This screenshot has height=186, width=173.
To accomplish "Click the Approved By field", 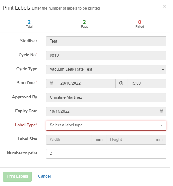I will 106,97.
